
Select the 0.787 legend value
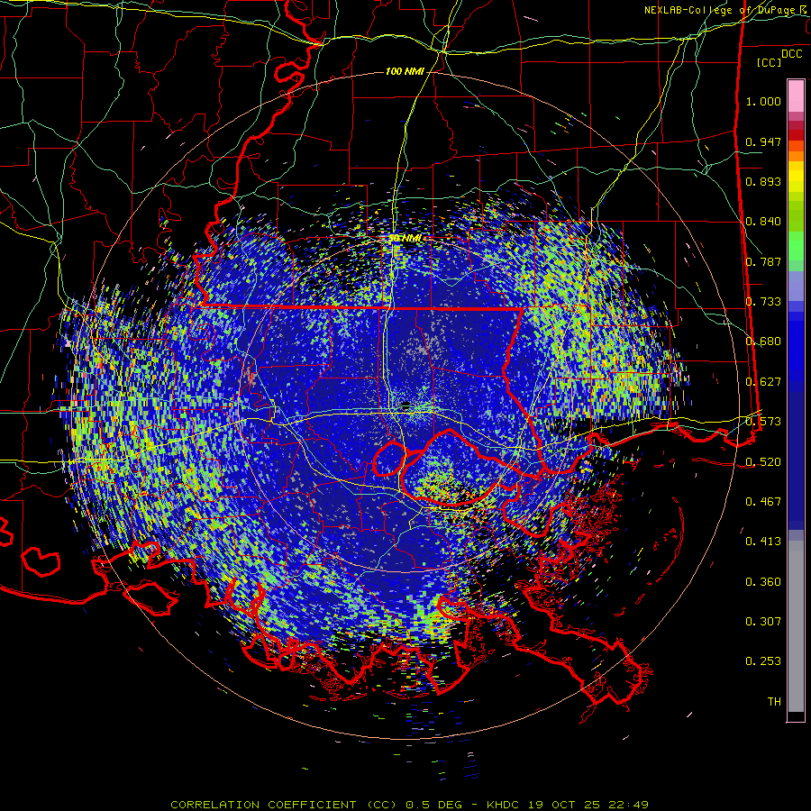click(x=763, y=261)
